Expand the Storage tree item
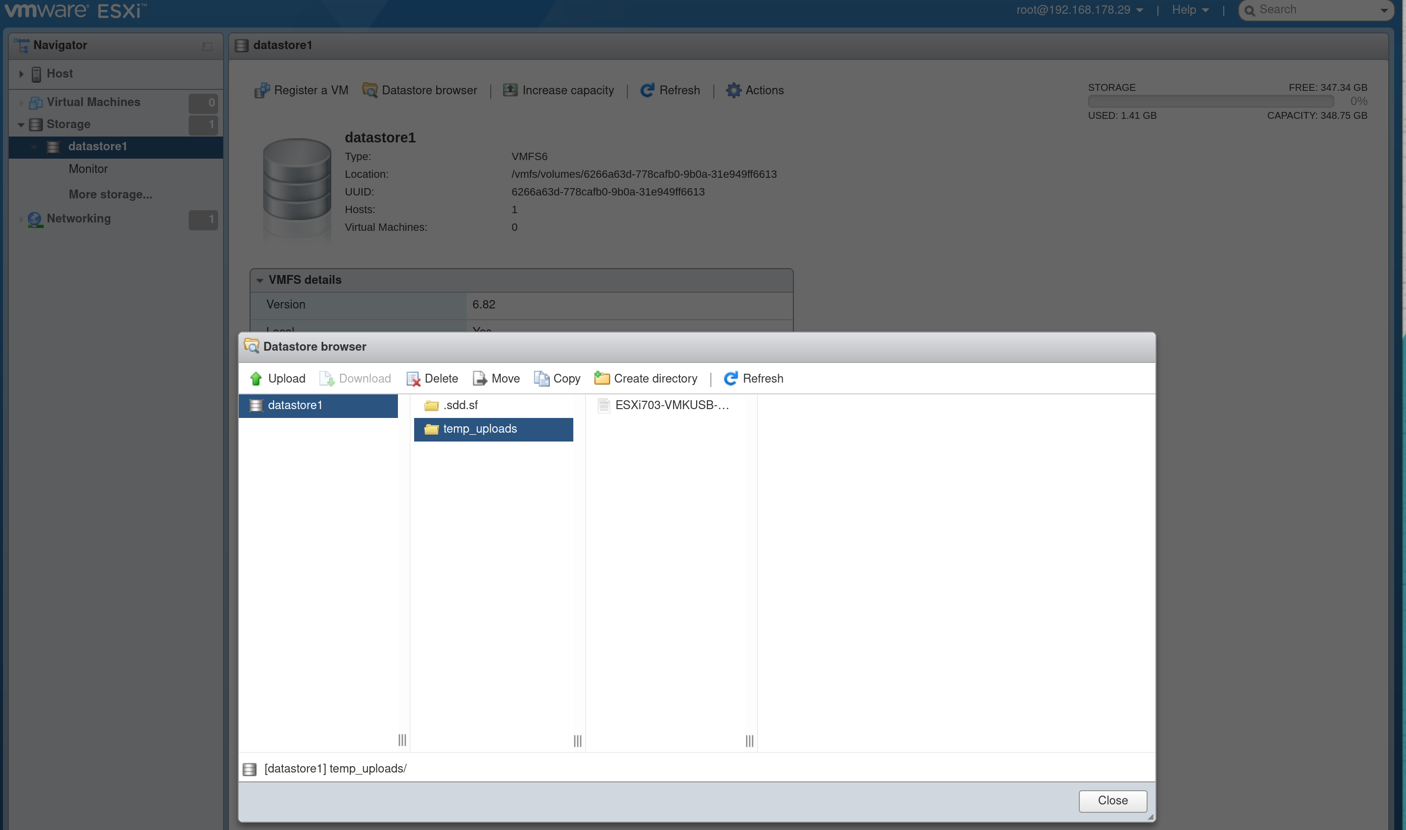1406x830 pixels. (x=21, y=123)
